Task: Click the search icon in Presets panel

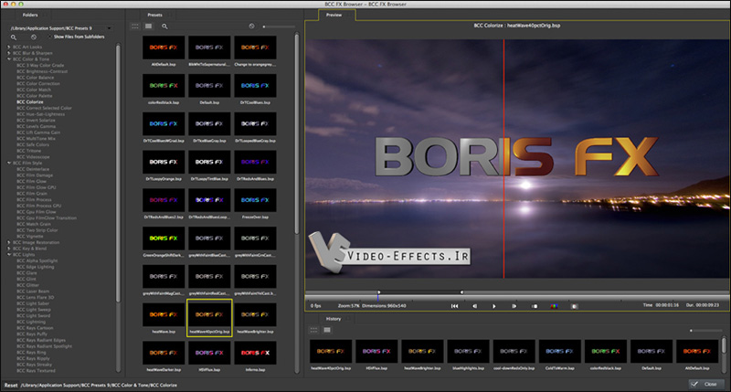Action: (x=164, y=26)
